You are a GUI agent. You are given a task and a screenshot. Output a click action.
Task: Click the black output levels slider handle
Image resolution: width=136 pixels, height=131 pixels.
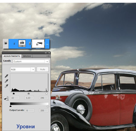pos(11,106)
